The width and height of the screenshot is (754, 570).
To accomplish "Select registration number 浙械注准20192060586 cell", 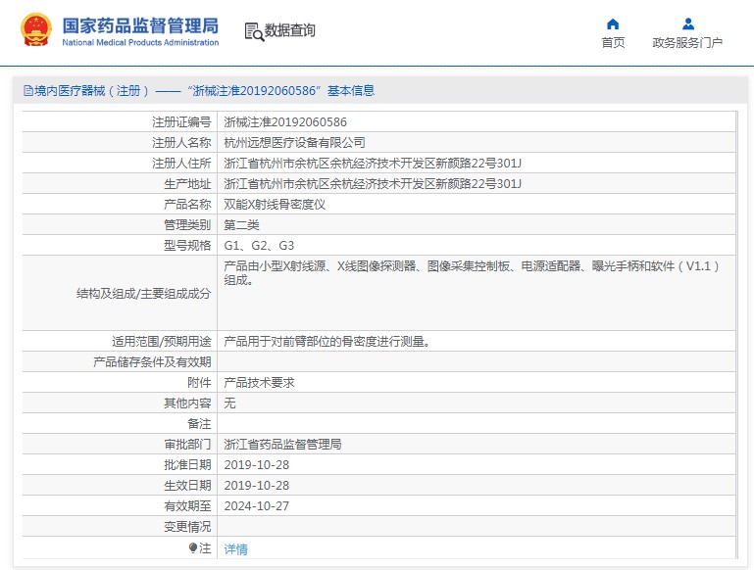I will coord(285,122).
